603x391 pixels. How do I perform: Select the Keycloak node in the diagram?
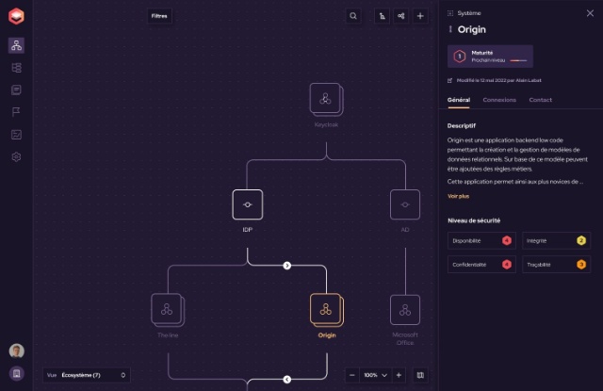(x=324, y=99)
